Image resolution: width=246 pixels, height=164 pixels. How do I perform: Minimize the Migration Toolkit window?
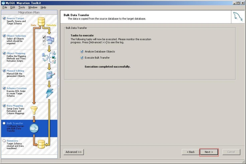coord(235,3)
